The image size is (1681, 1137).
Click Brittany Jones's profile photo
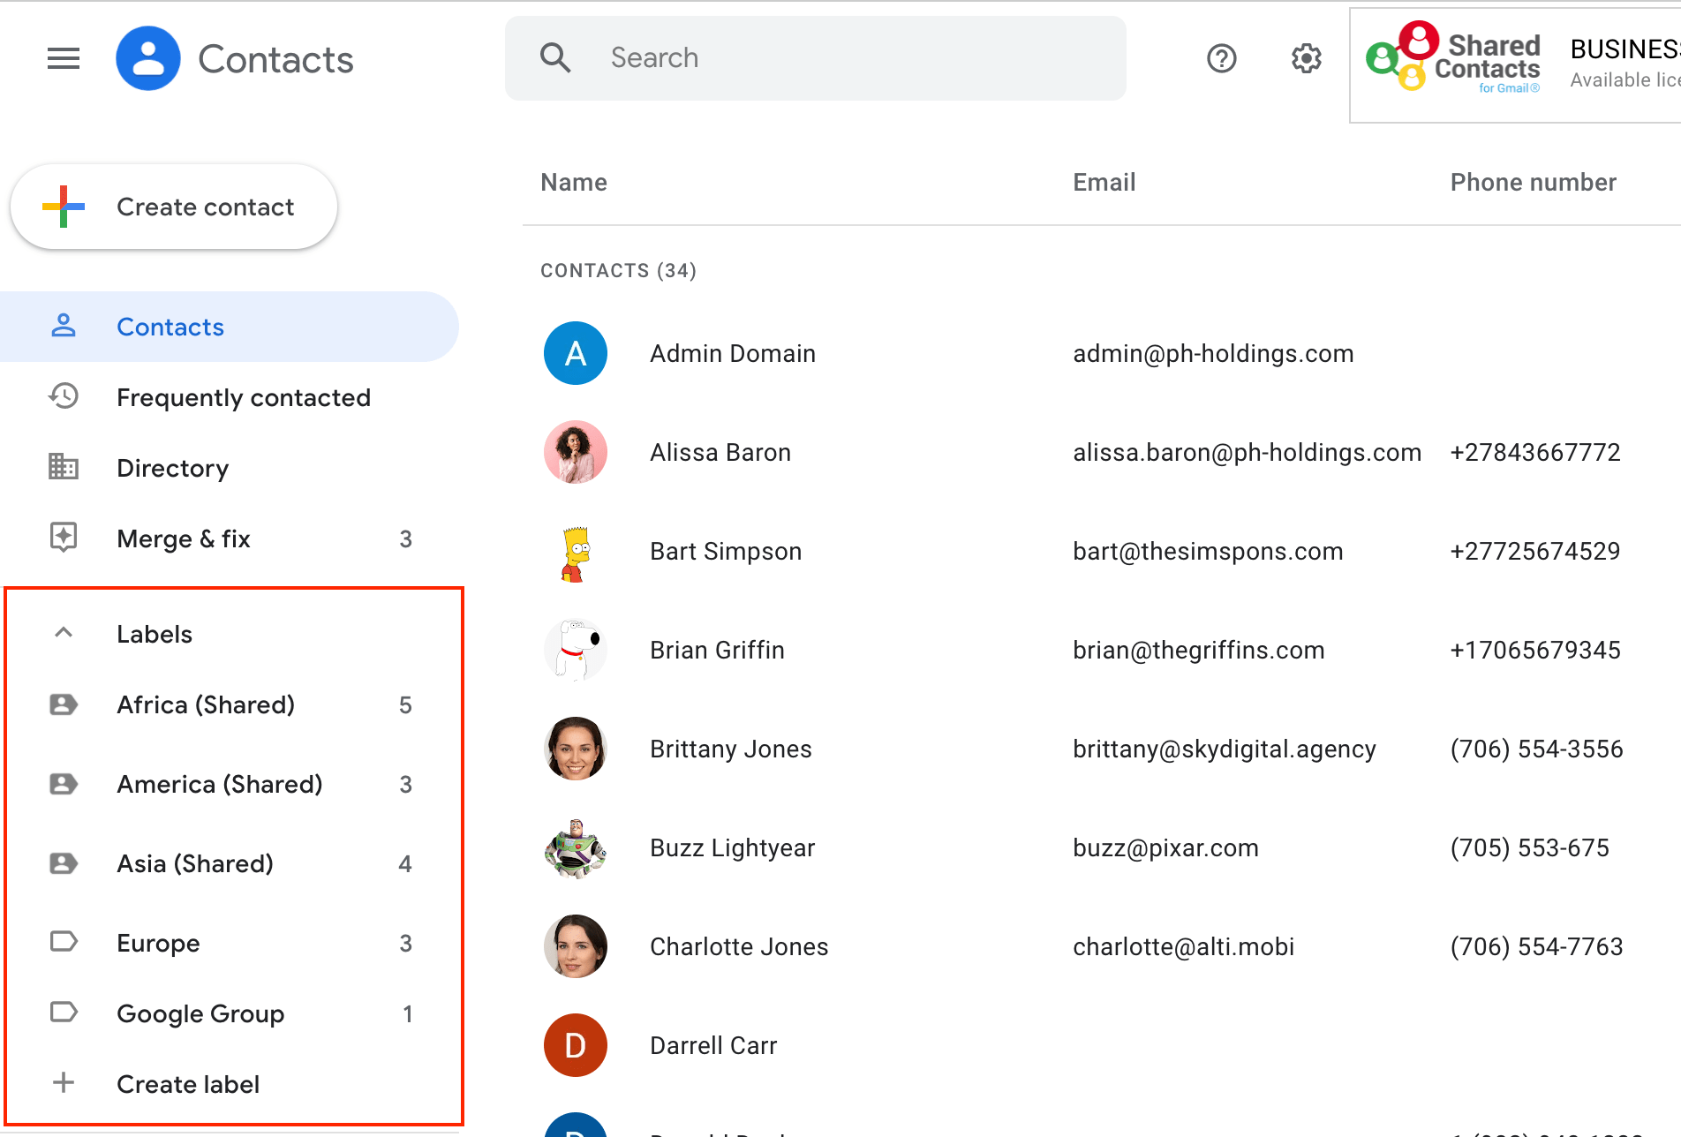click(576, 749)
